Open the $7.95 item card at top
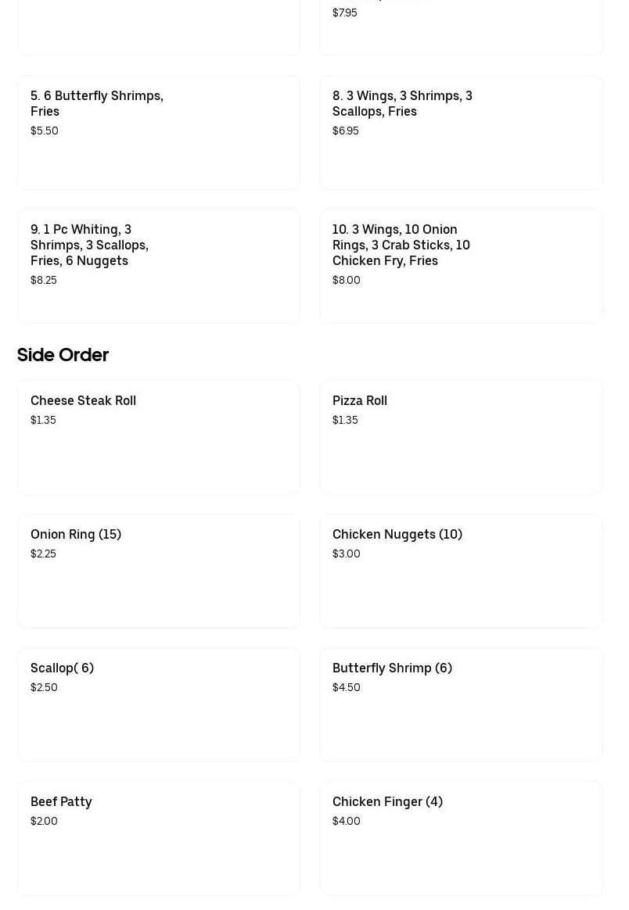This screenshot has width=629, height=910. [x=461, y=27]
